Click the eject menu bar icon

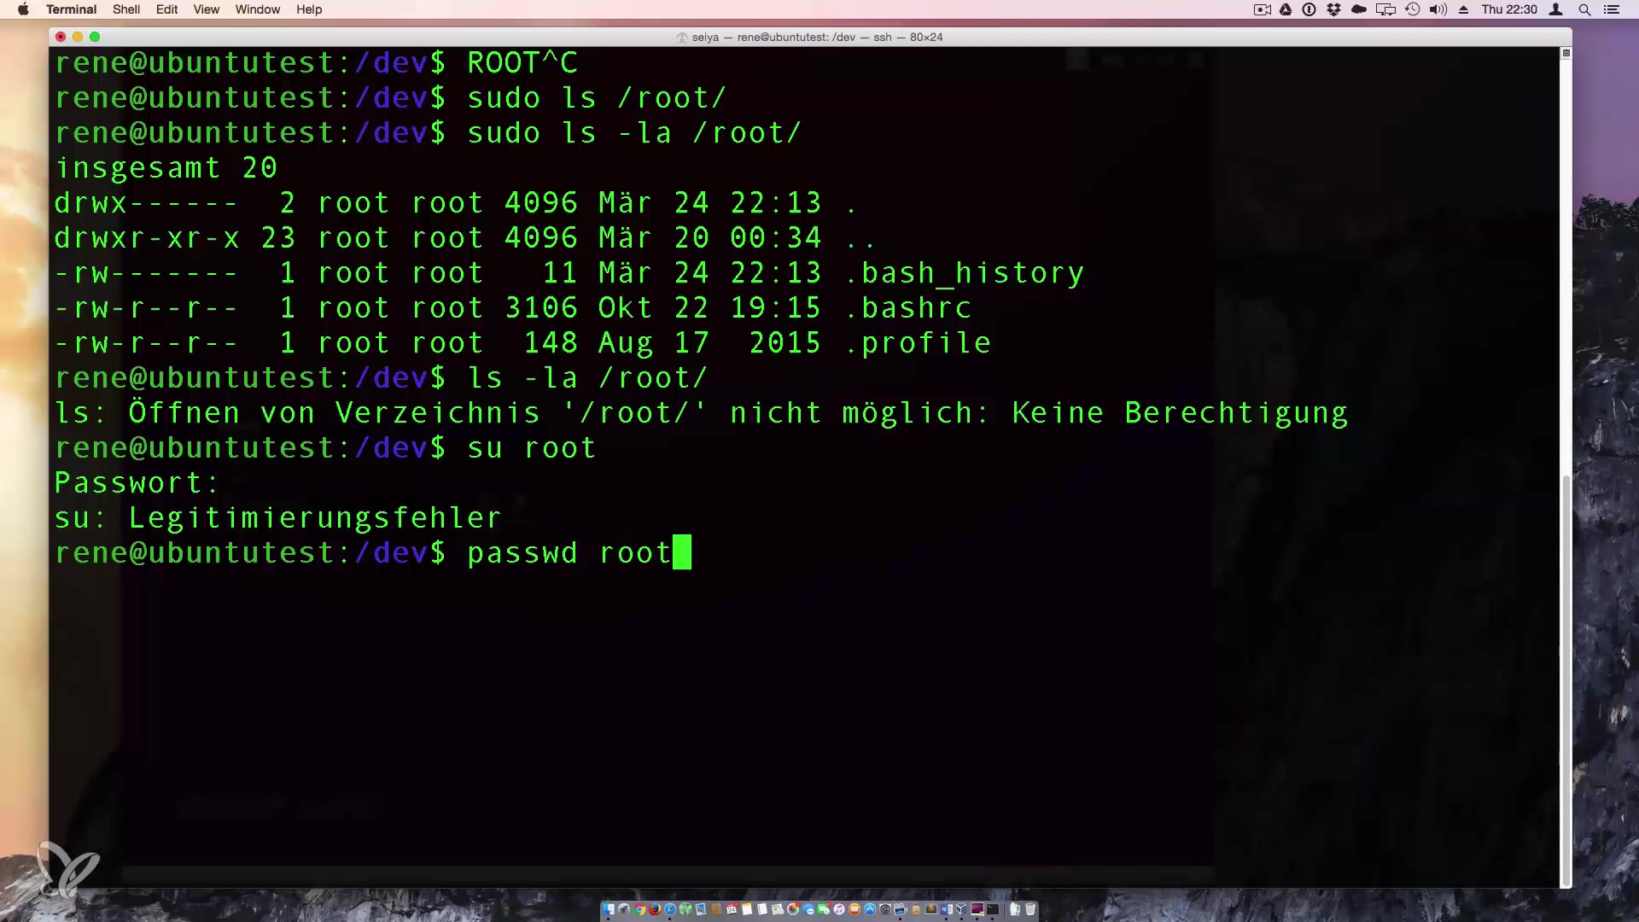coord(1463,9)
